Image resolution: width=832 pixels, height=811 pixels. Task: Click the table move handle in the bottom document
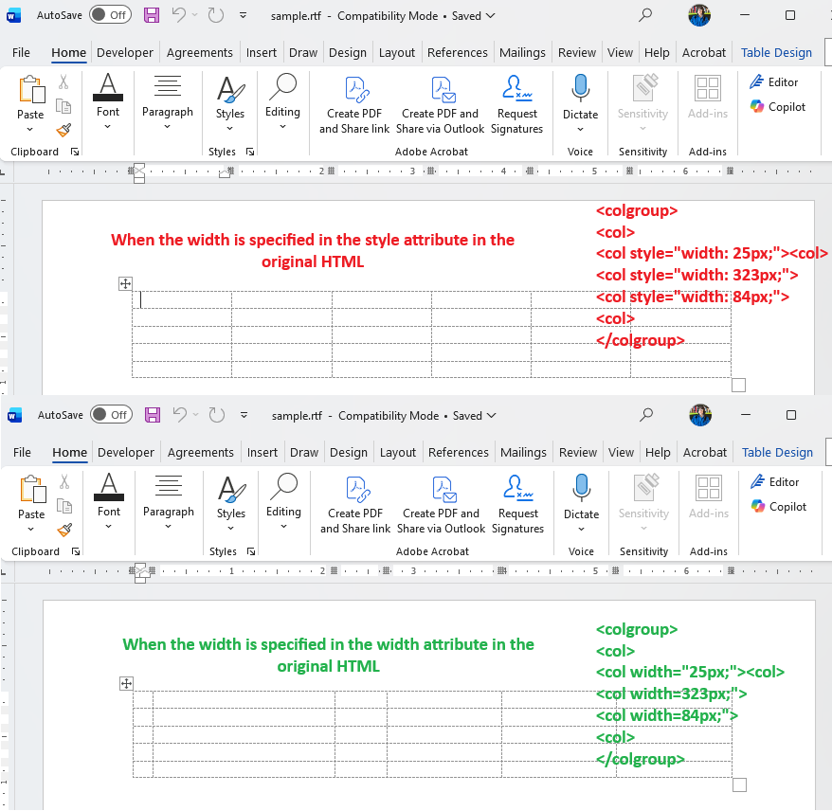[x=126, y=683]
